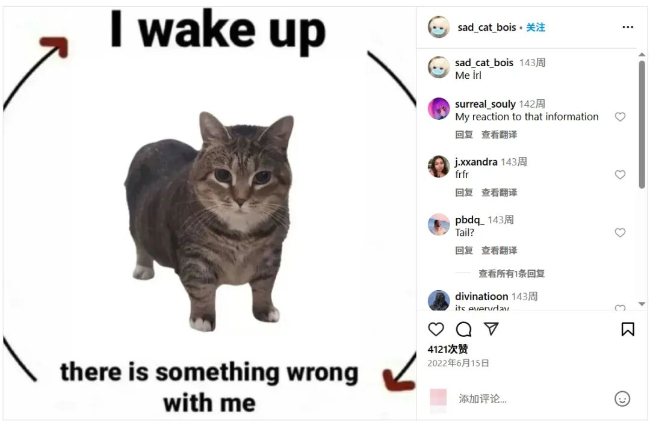This screenshot has height=423, width=650.
Task: Reply to surreal_souly's comment via 回复
Action: coord(464,135)
